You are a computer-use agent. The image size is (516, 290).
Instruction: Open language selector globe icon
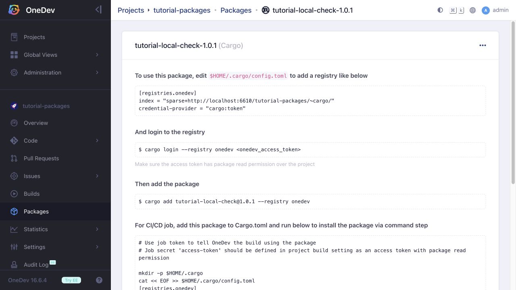click(473, 10)
